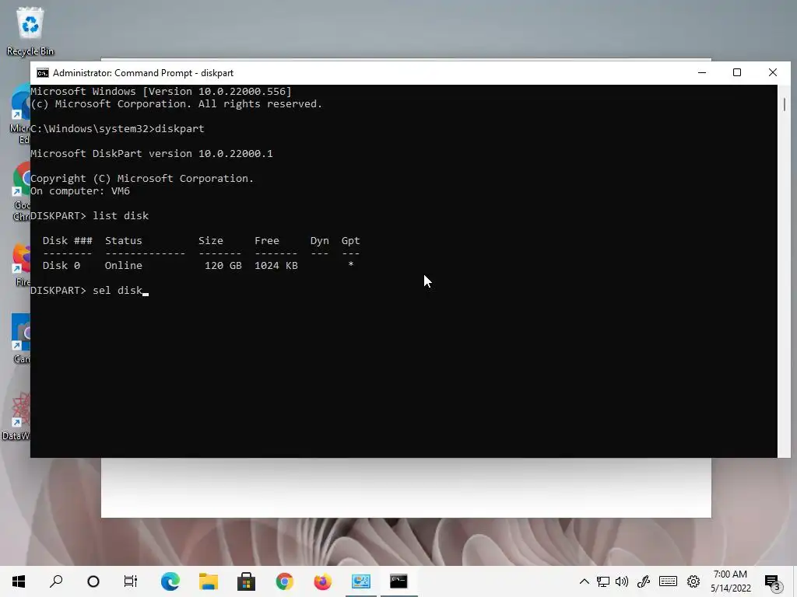797x597 pixels.
Task: Click the DataW desktop shortcut
Action: [x=16, y=417]
